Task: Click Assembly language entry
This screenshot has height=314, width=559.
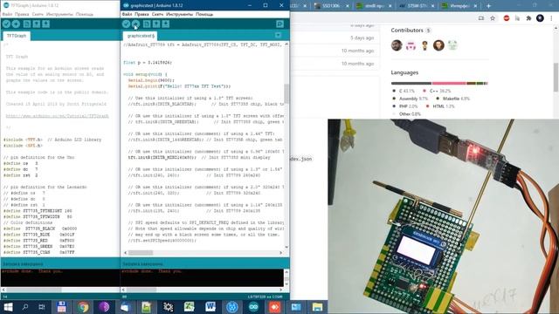Action: (410, 99)
